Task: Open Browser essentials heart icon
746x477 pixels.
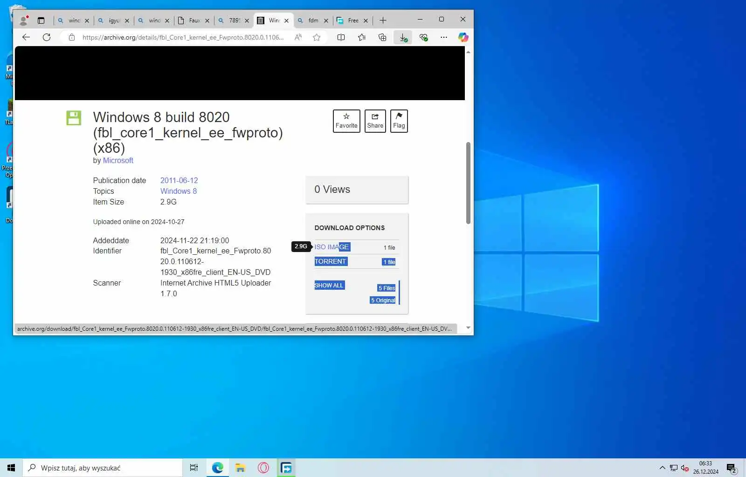Action: click(x=423, y=37)
